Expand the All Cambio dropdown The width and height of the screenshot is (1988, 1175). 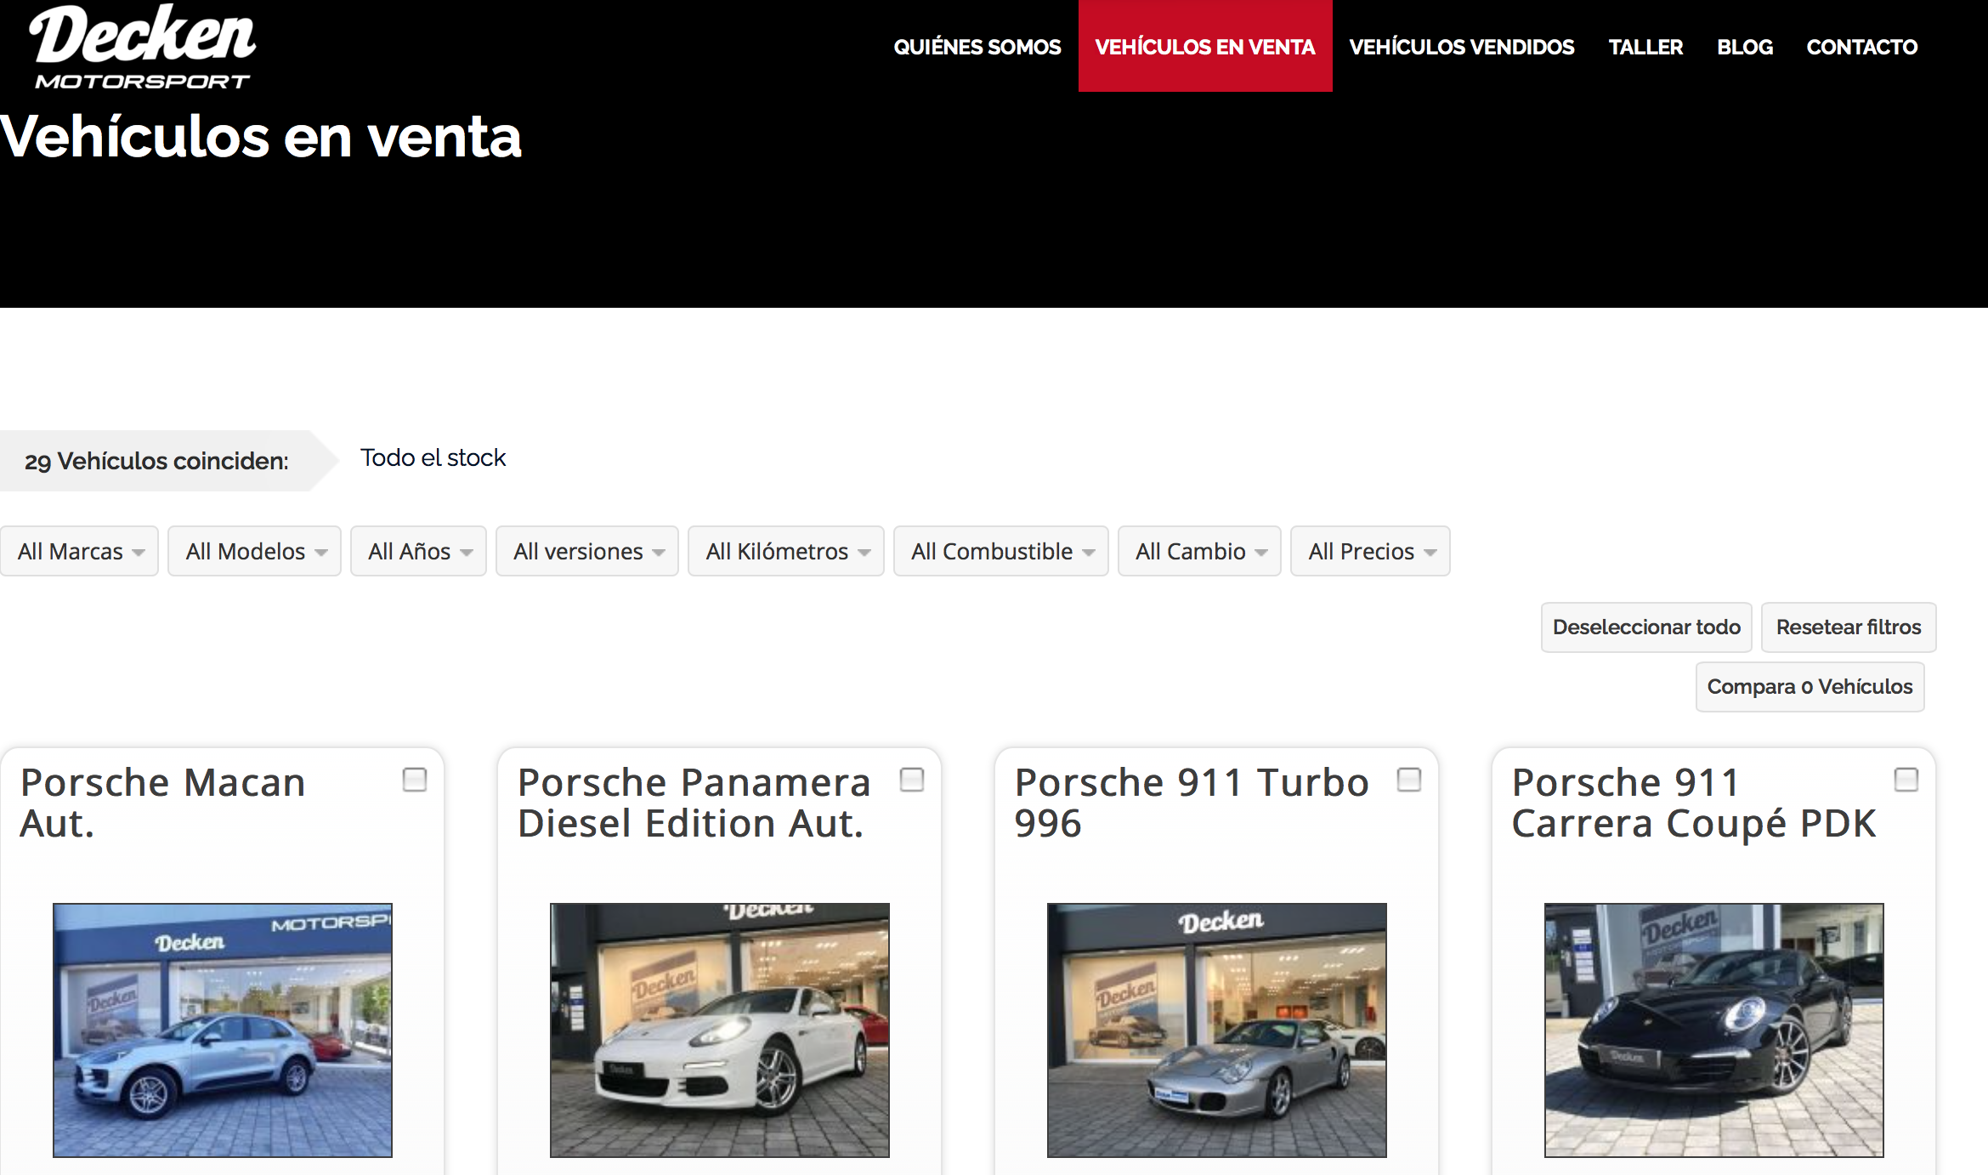point(1199,551)
